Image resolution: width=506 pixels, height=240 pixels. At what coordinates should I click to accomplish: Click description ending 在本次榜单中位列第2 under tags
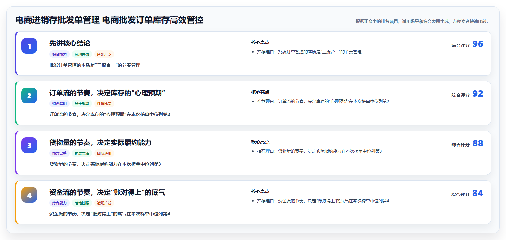110,114
